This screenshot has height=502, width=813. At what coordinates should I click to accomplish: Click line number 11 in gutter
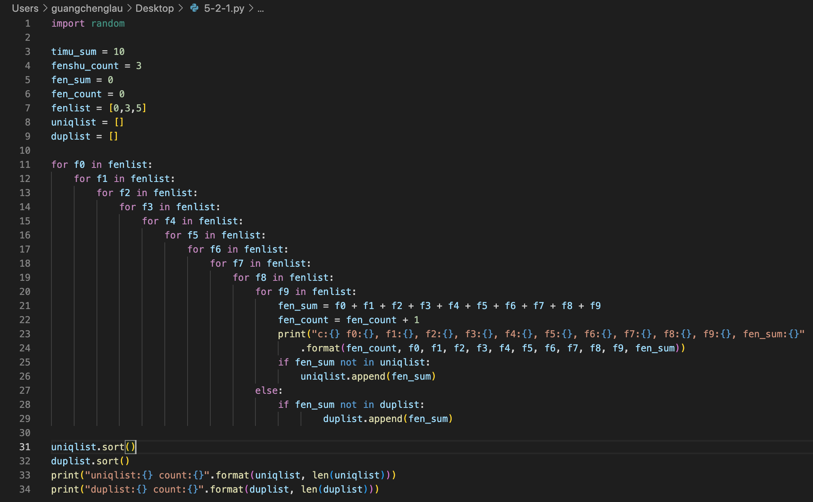pyautogui.click(x=25, y=165)
